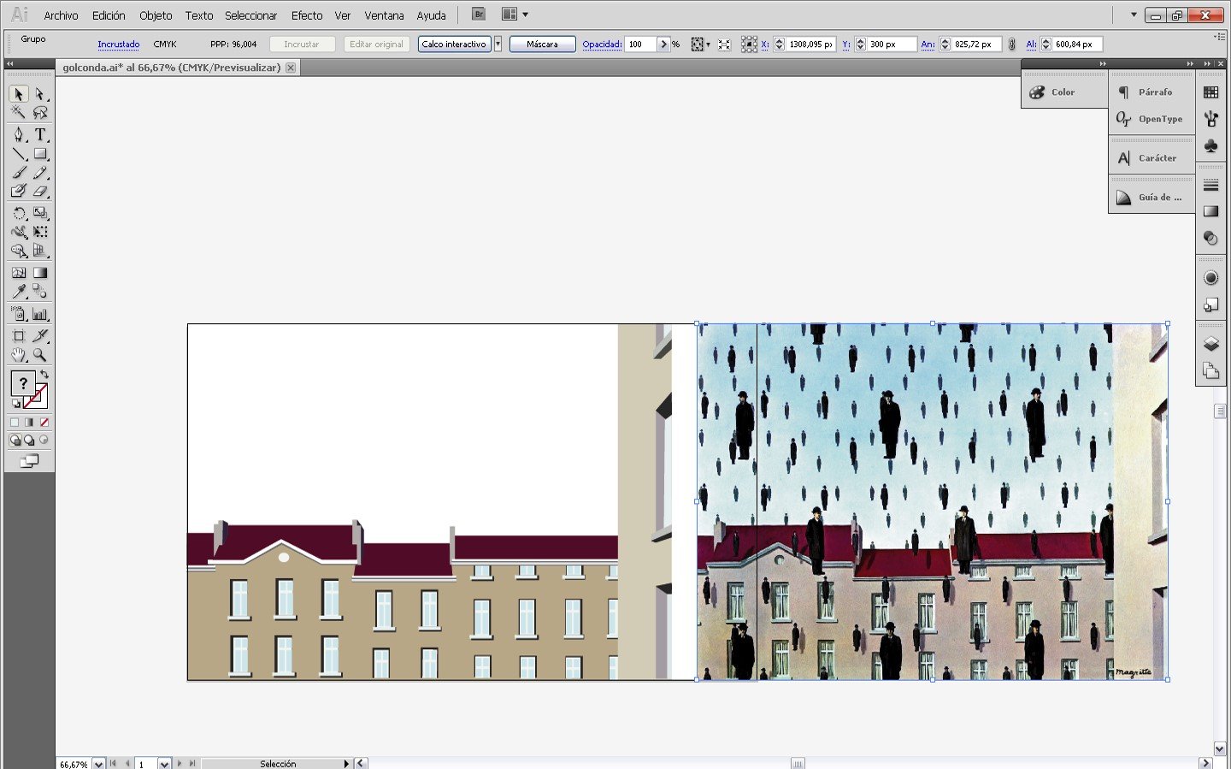Select the Scale tool
This screenshot has height=769, width=1231.
point(40,213)
